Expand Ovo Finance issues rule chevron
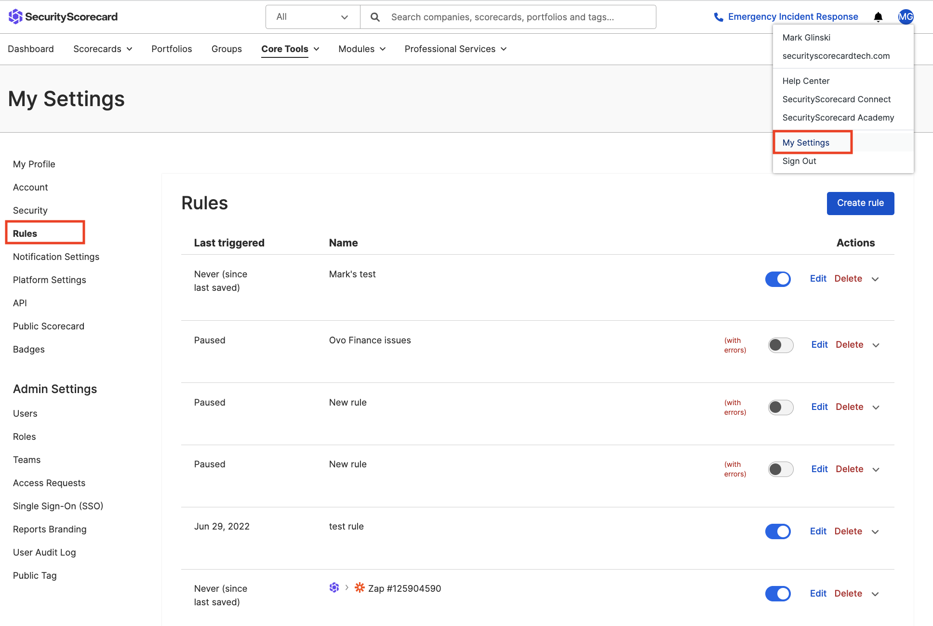The width and height of the screenshot is (933, 626). 876,345
